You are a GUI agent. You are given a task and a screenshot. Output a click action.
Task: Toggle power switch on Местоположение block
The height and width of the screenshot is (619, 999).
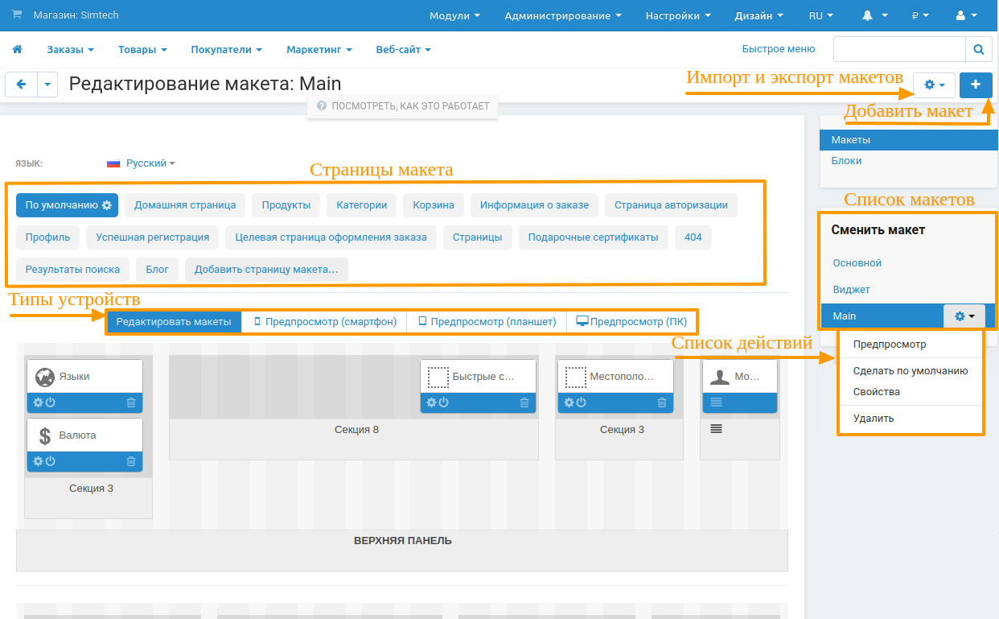[581, 402]
